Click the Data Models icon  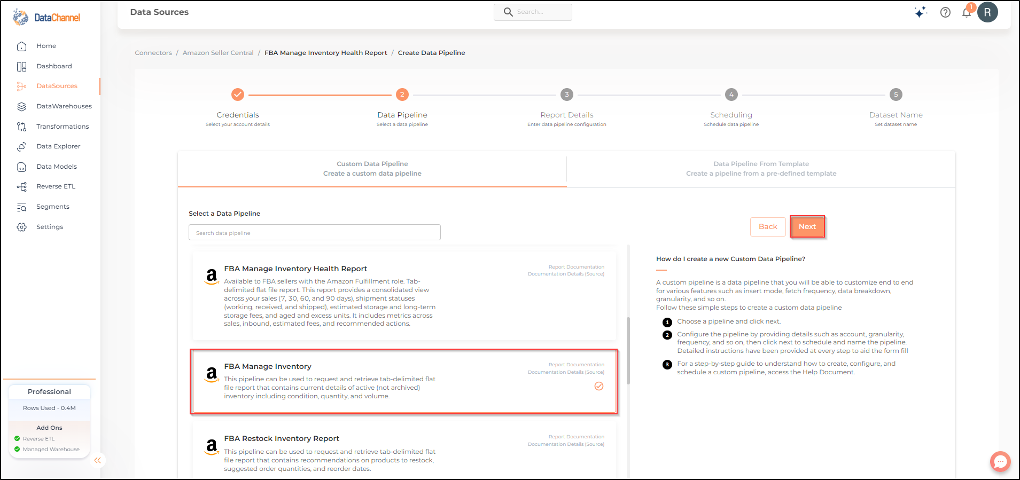tap(21, 167)
